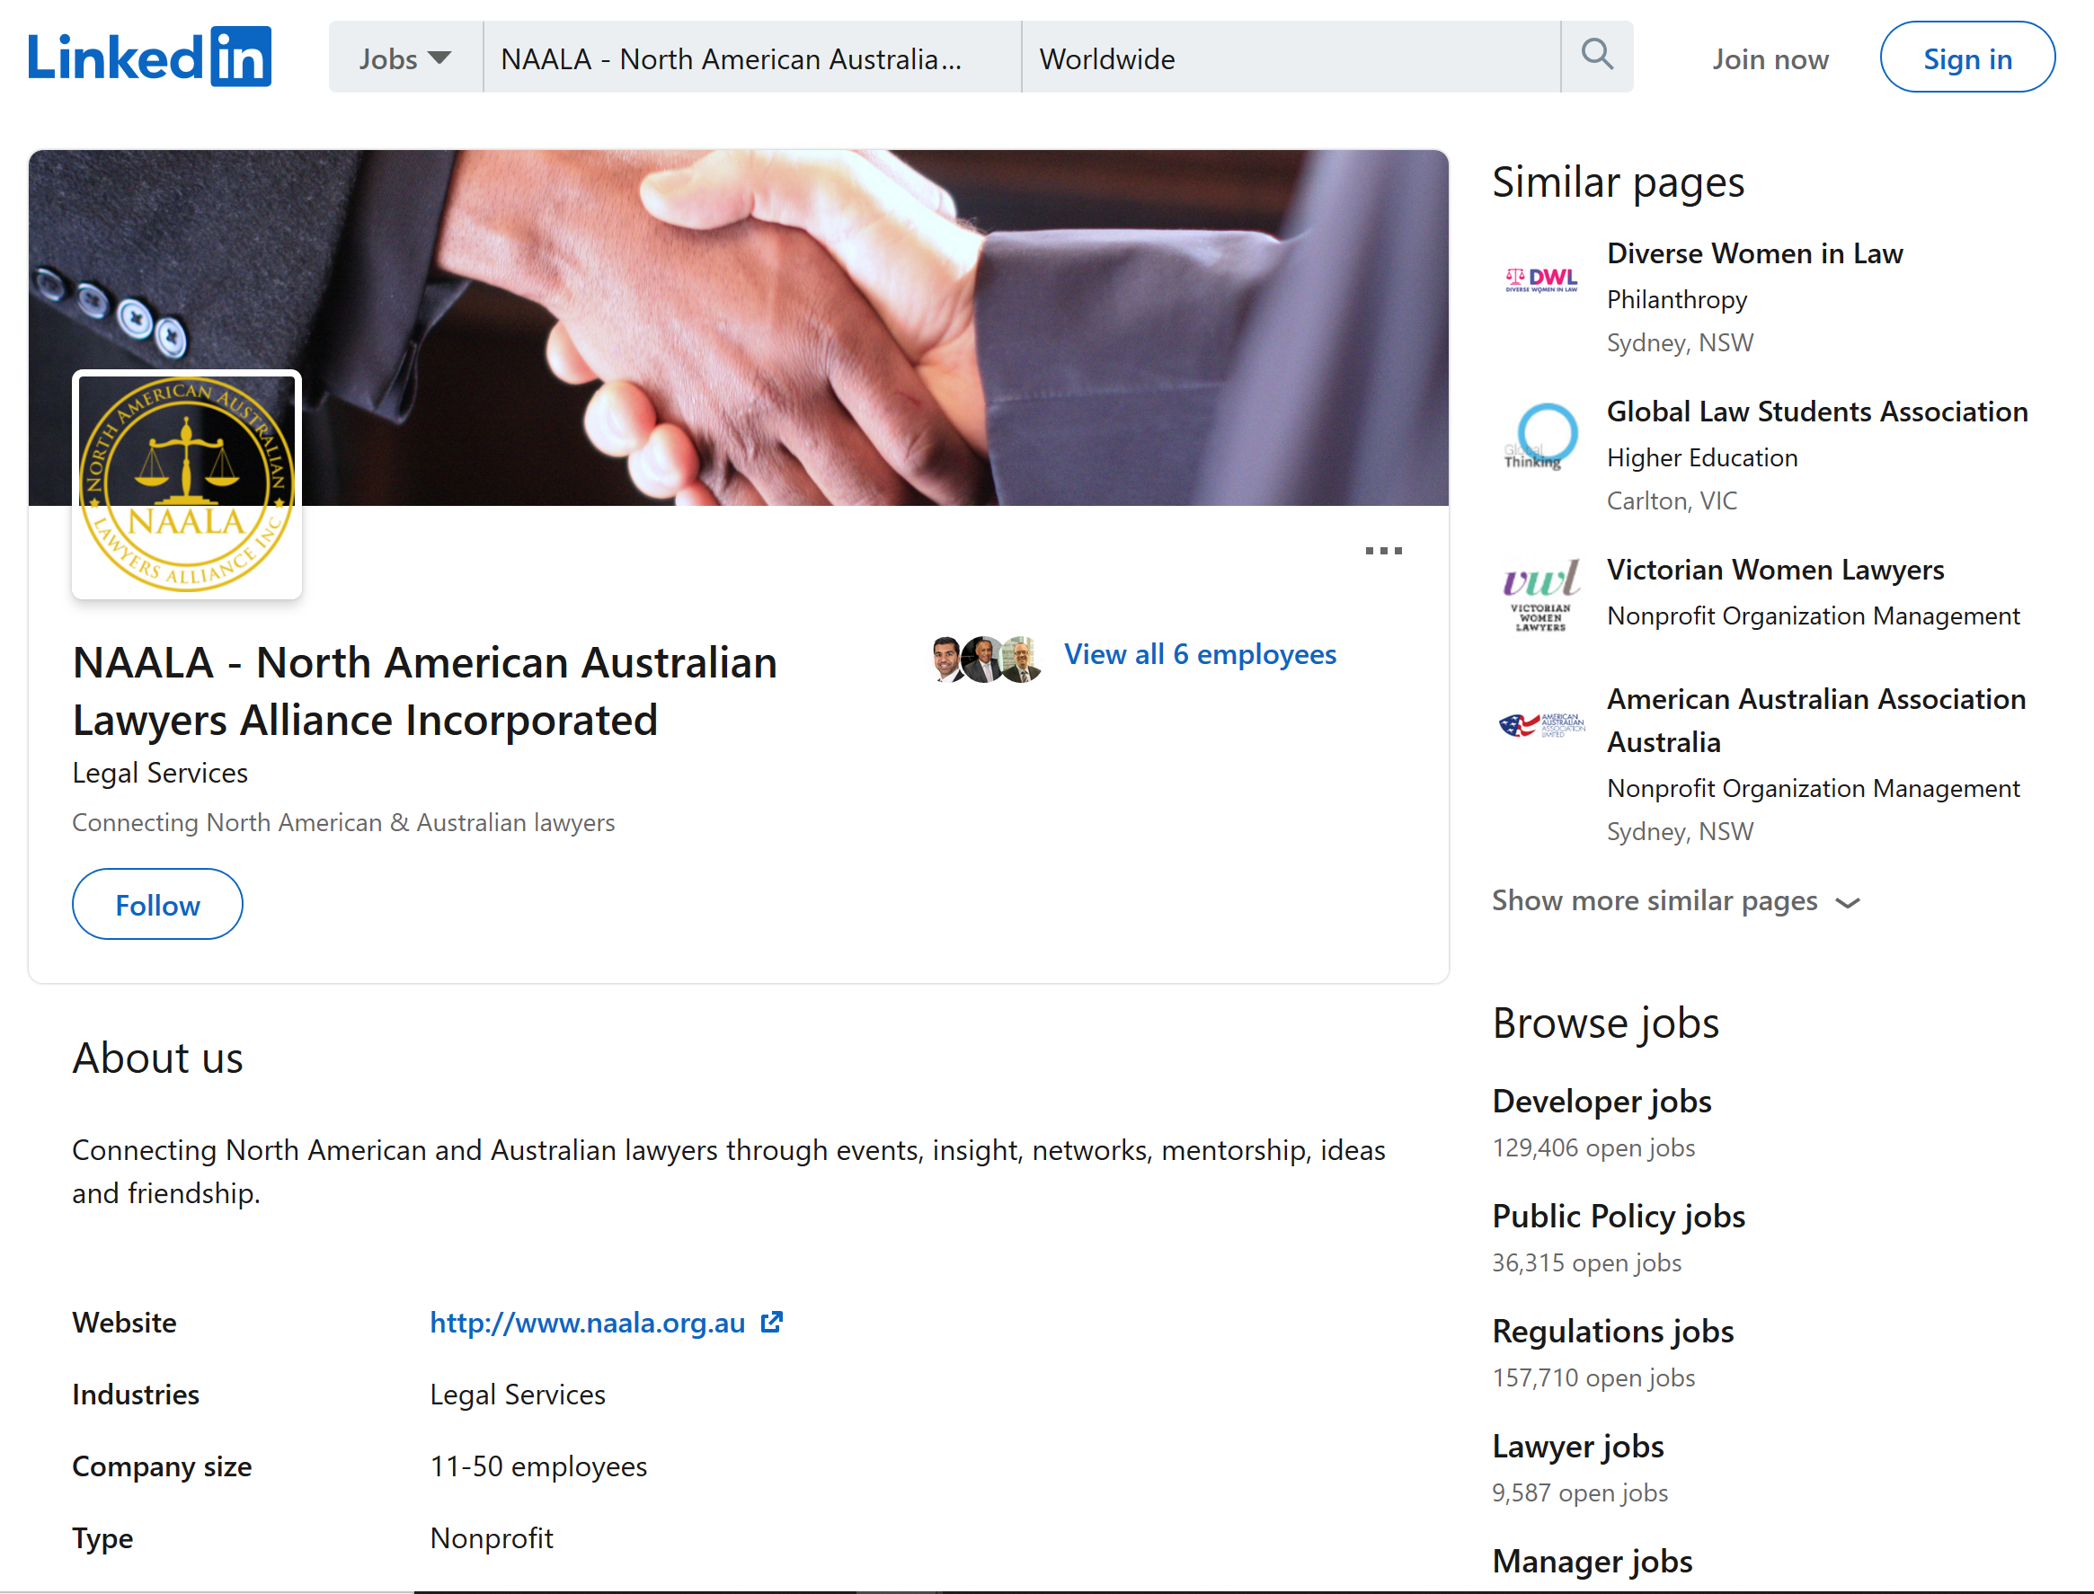Click the 'About us' heading
2094x1594 pixels.
click(x=157, y=1058)
